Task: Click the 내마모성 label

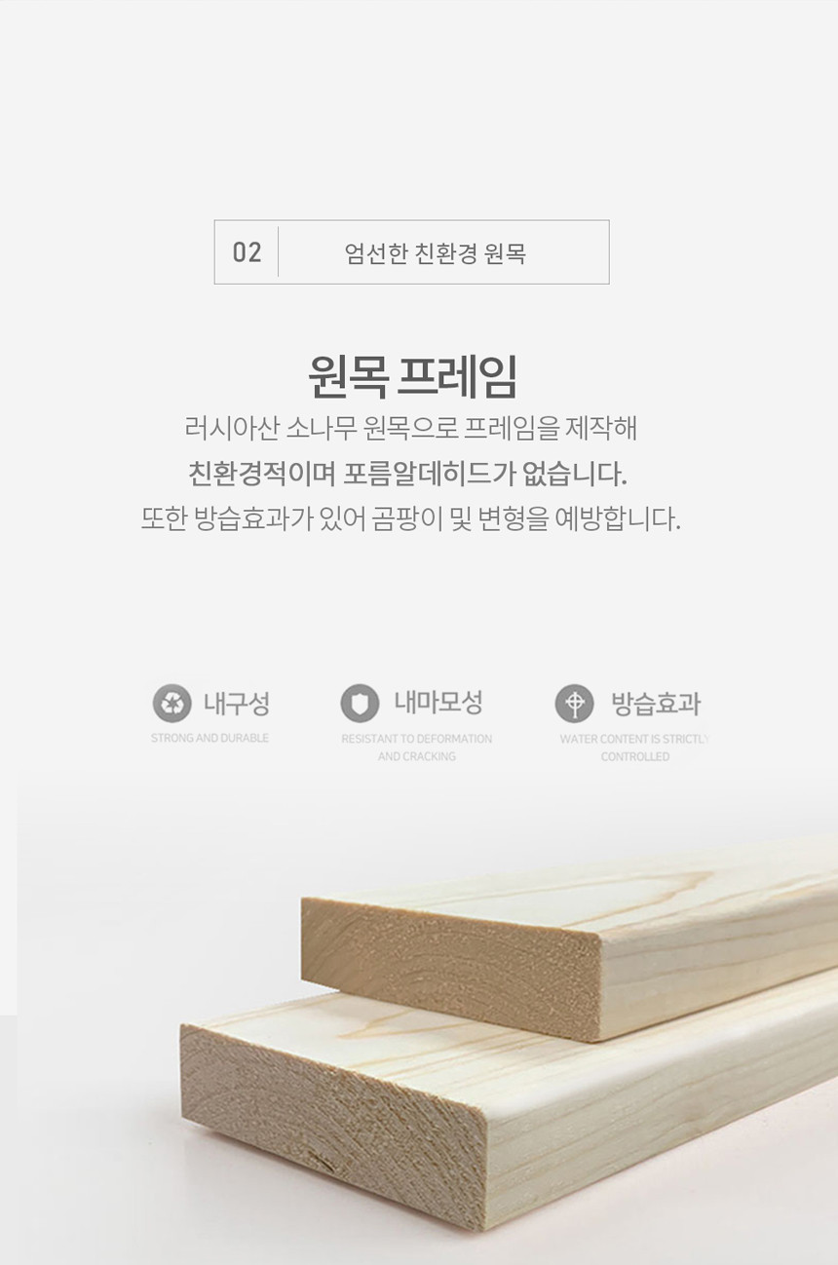Action: (x=438, y=703)
